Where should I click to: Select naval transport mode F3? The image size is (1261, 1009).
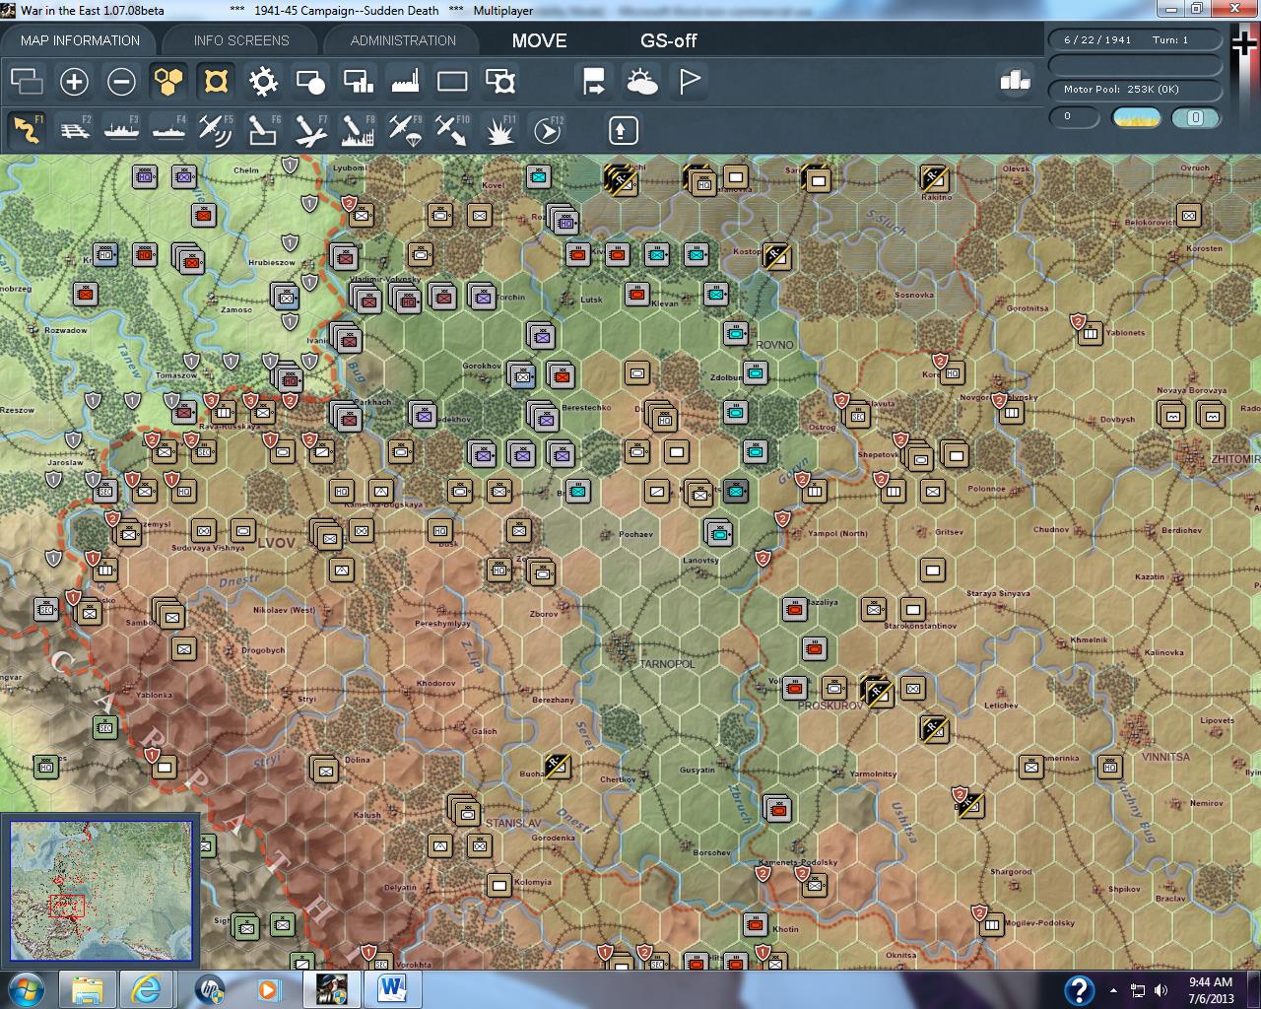[x=121, y=130]
